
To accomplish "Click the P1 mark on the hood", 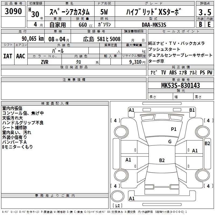I will (174, 129).
